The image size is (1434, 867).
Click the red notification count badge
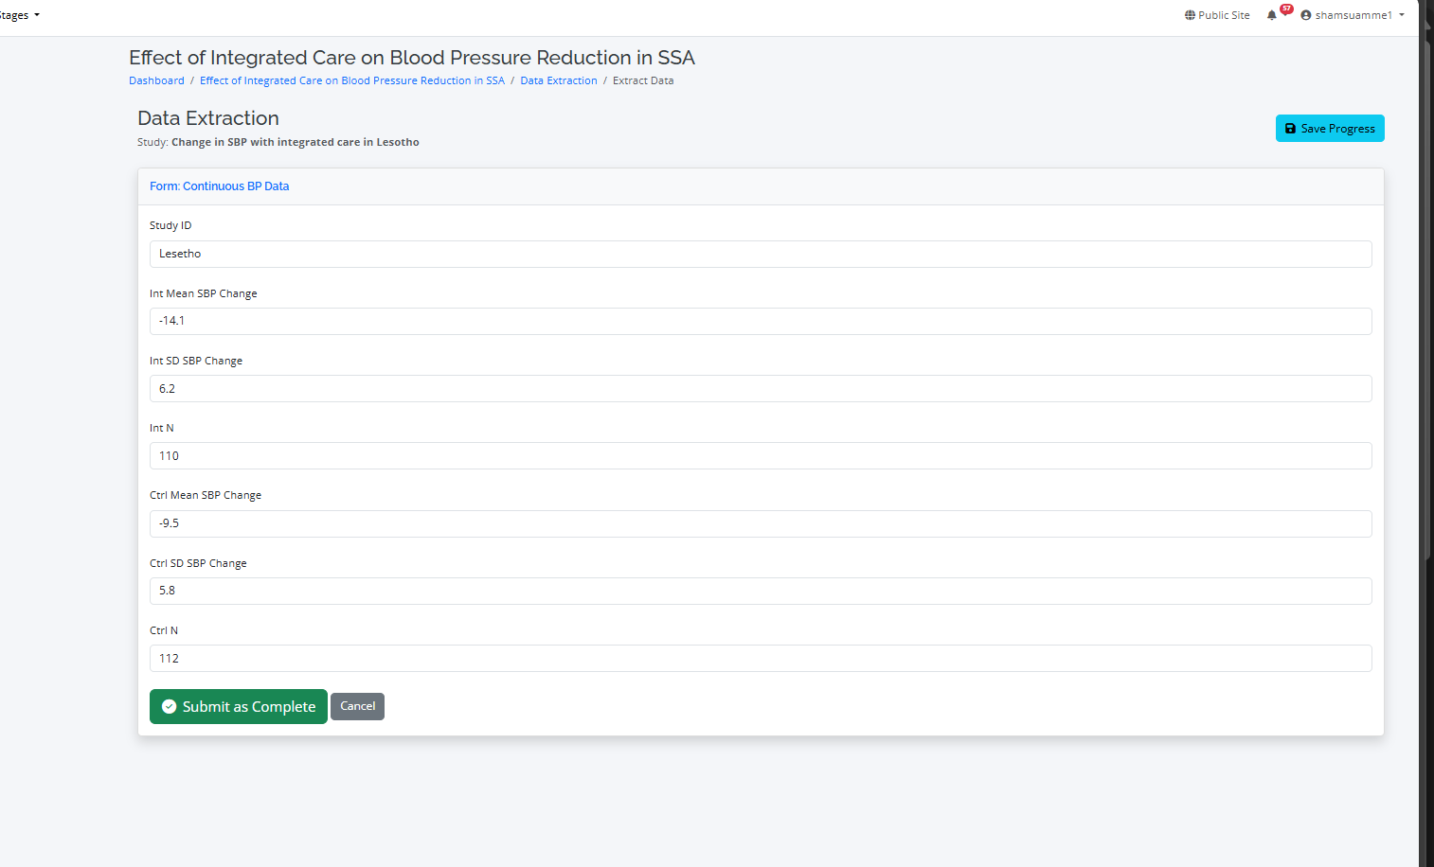tap(1286, 9)
